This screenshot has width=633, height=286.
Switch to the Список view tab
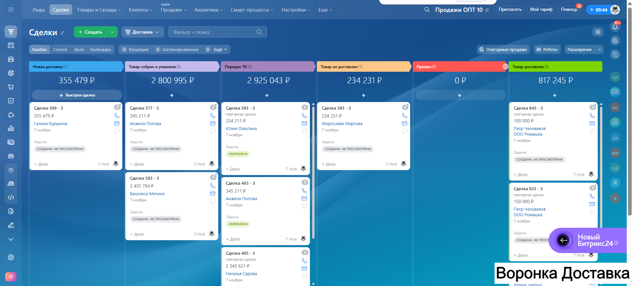60,49
